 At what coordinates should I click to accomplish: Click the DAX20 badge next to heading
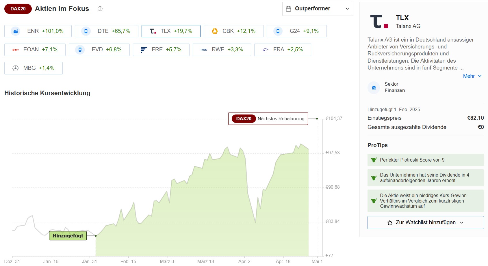pos(18,9)
